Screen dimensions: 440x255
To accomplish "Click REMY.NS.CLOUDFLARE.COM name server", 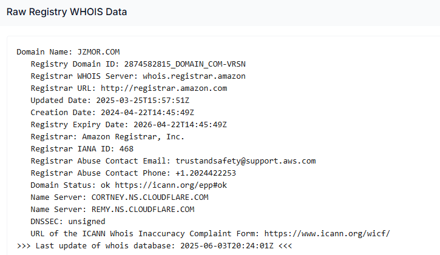I will [143, 210].
